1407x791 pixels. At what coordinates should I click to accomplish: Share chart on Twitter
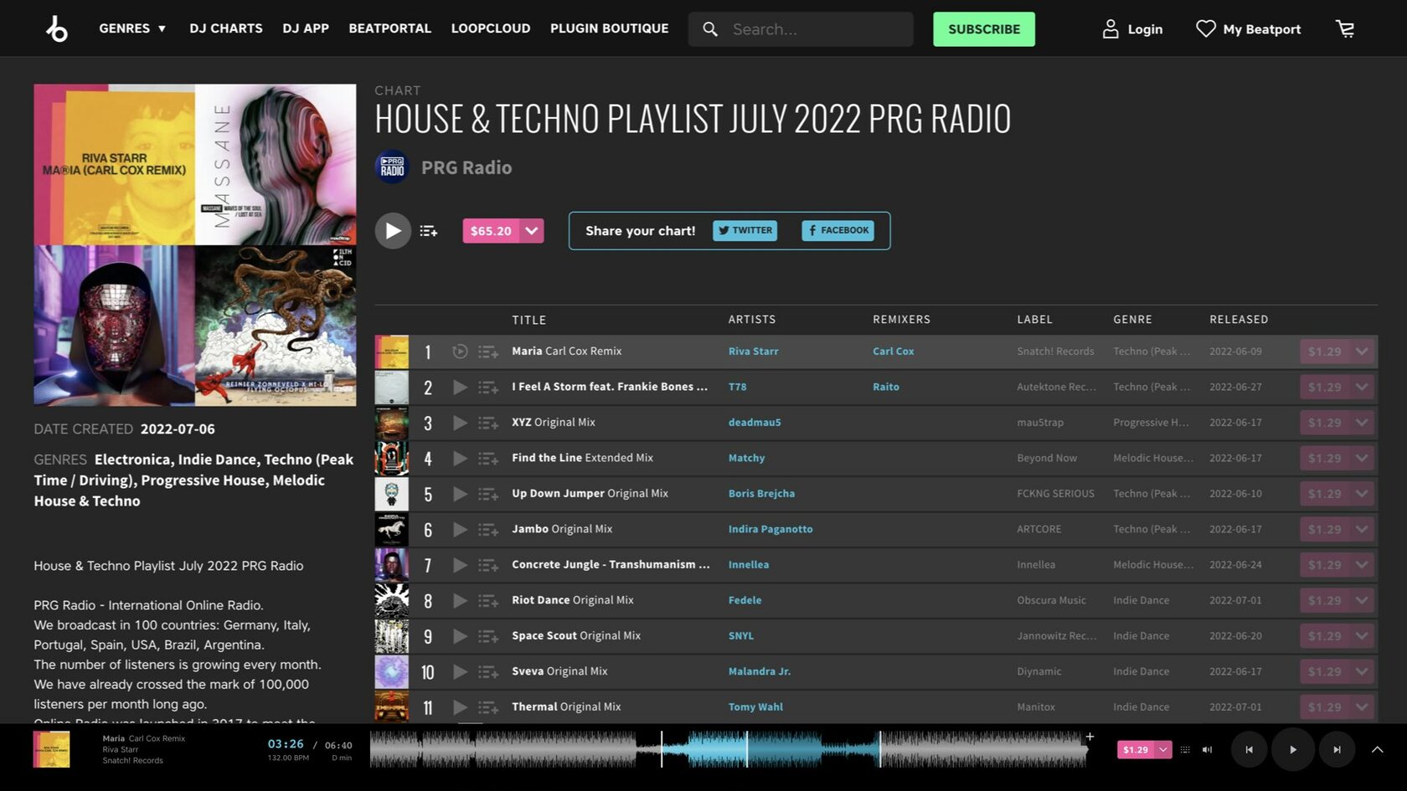tap(745, 230)
